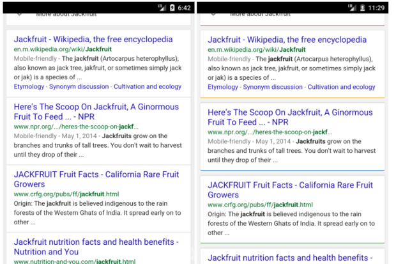The width and height of the screenshot is (396, 264).
Task: Tap the www.nutrition-and-you.com URL on the 6:42 screen
Action: (75, 261)
